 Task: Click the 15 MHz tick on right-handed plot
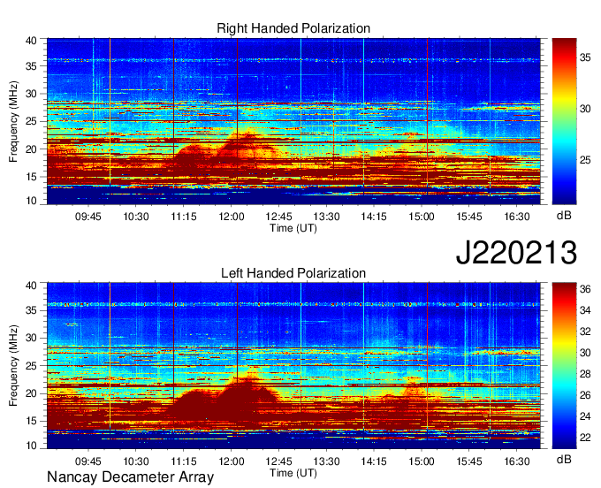(x=31, y=177)
